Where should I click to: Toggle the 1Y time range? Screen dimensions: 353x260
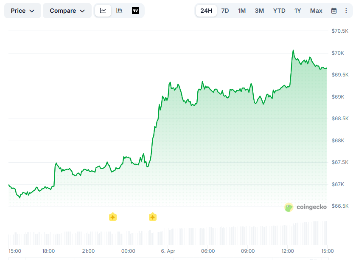point(297,10)
